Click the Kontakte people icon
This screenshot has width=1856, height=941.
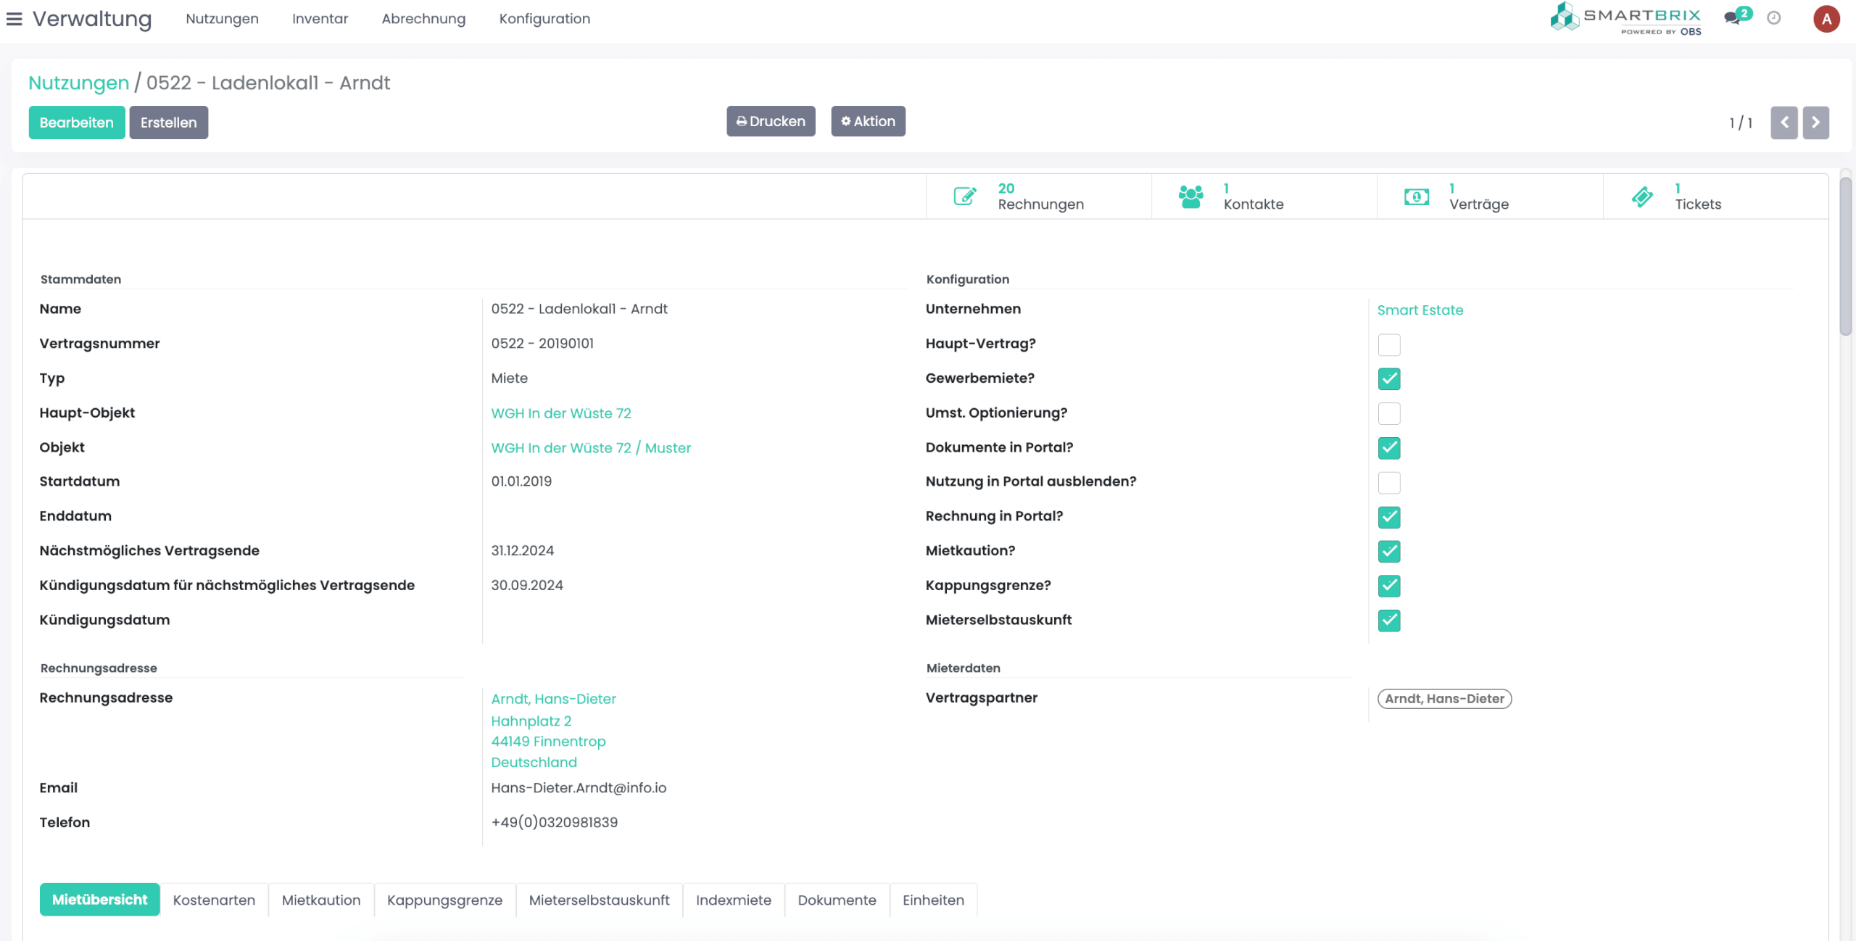pos(1190,196)
